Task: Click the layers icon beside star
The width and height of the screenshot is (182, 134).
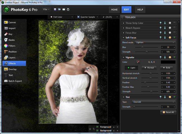Action: point(94,129)
